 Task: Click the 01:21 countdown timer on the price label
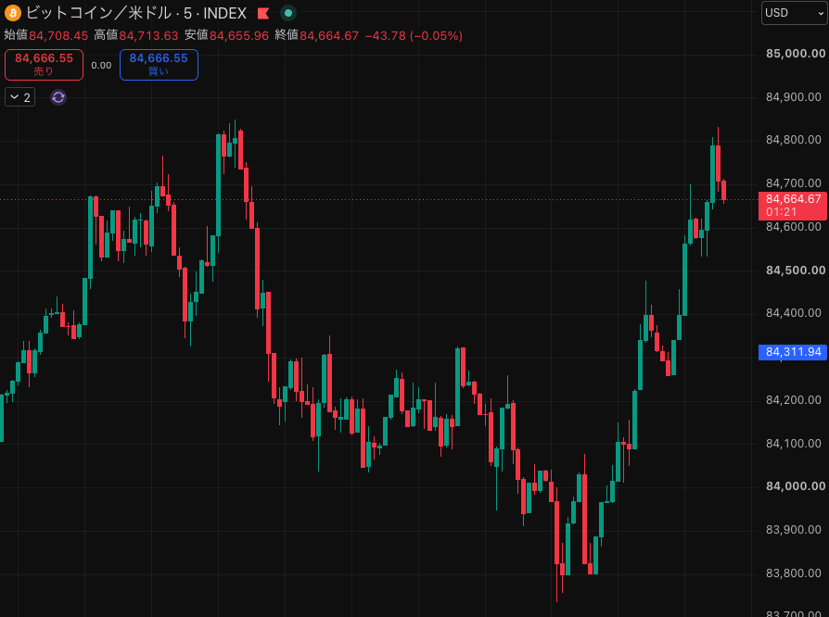click(781, 212)
